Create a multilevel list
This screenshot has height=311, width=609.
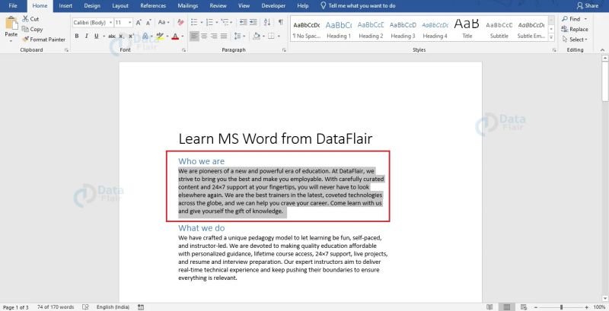pos(225,23)
